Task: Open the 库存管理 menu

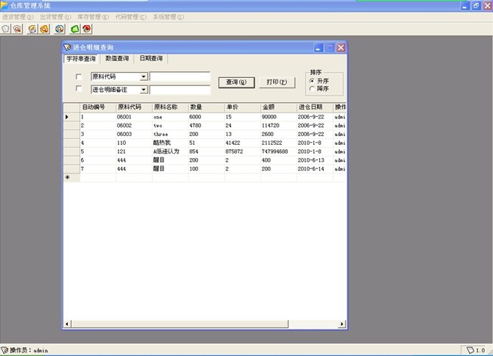Action: coord(93,17)
